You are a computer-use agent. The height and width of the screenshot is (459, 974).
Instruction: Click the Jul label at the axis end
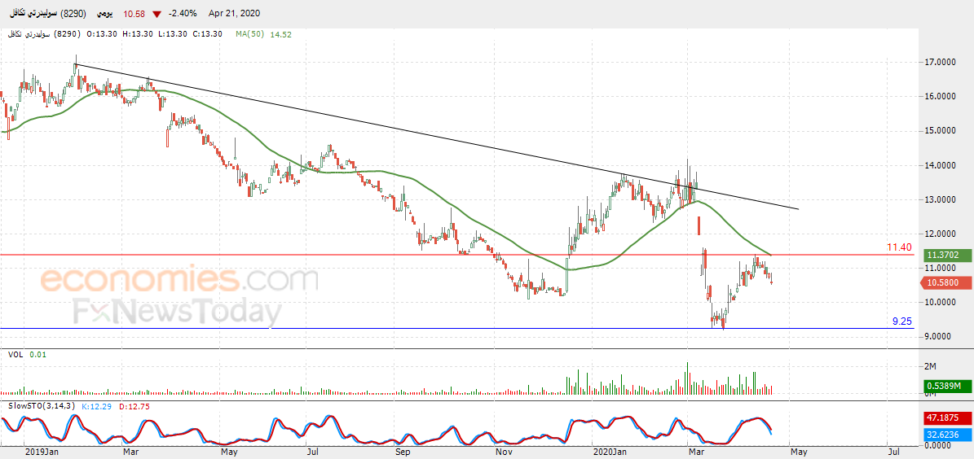click(893, 452)
